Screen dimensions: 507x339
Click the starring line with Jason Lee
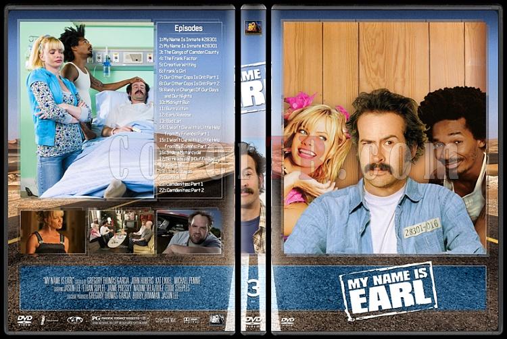122,288
